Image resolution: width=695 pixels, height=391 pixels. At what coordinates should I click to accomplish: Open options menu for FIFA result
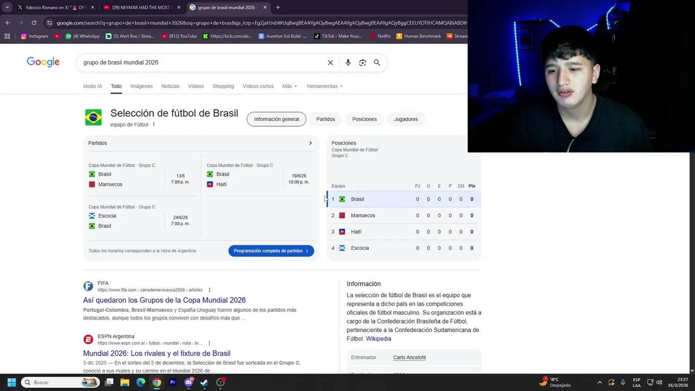[x=209, y=290]
